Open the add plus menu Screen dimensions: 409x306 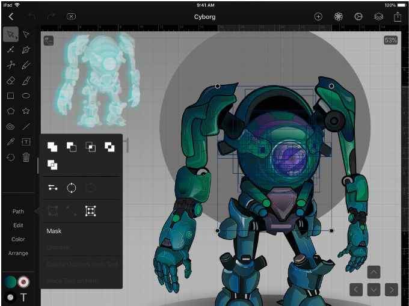tap(318, 17)
